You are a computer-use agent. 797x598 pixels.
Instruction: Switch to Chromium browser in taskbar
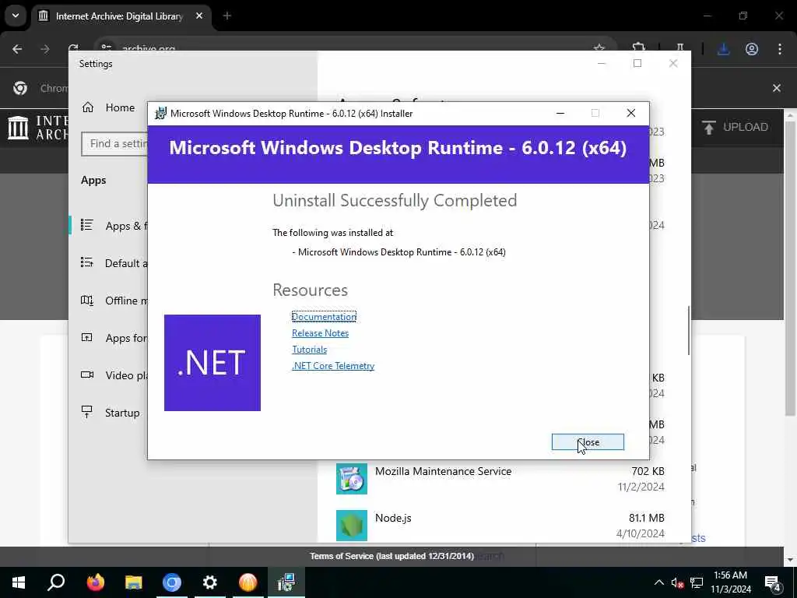pos(172,582)
